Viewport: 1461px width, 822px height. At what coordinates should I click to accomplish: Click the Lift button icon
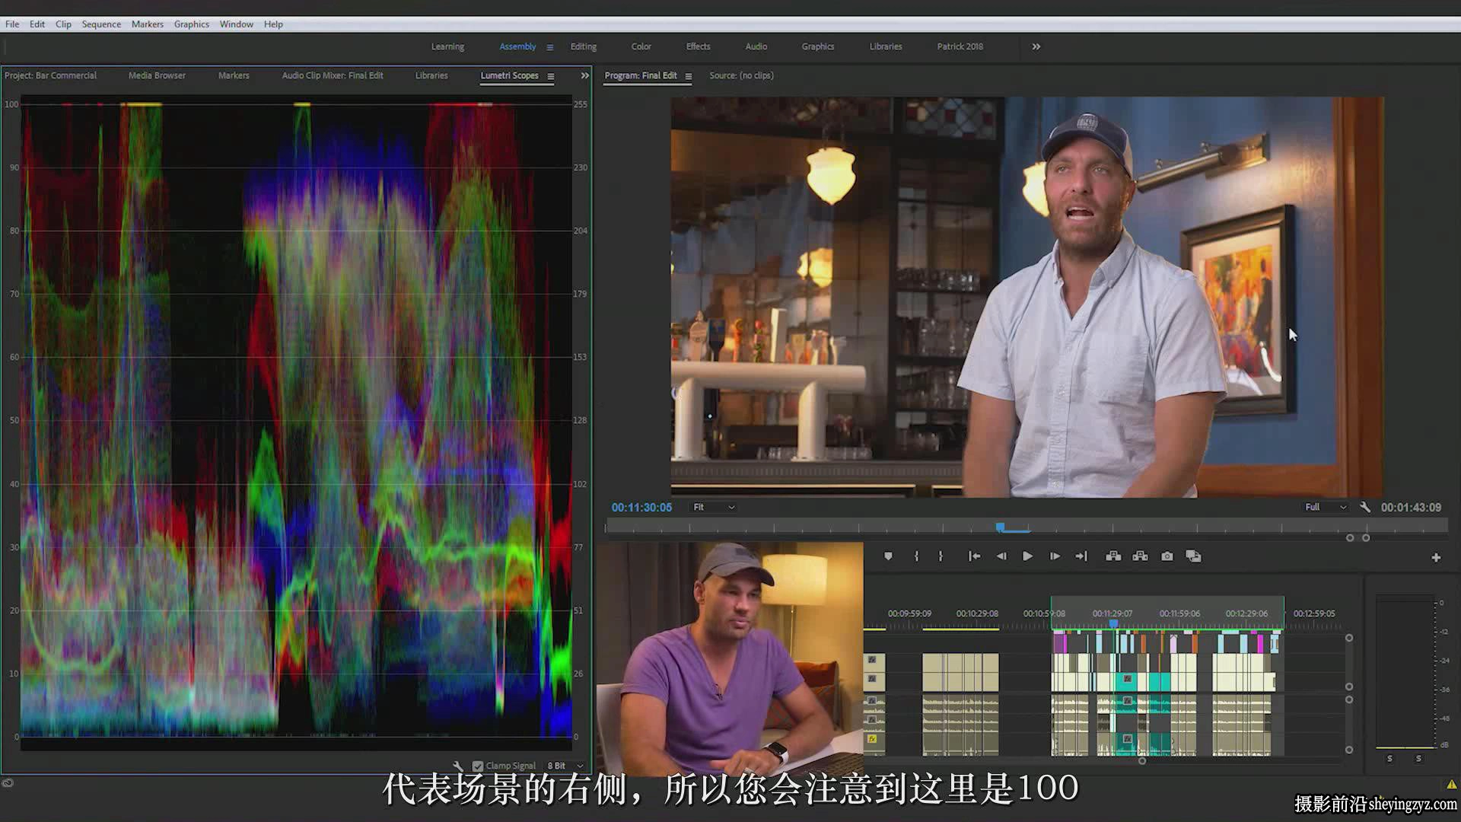click(1113, 556)
